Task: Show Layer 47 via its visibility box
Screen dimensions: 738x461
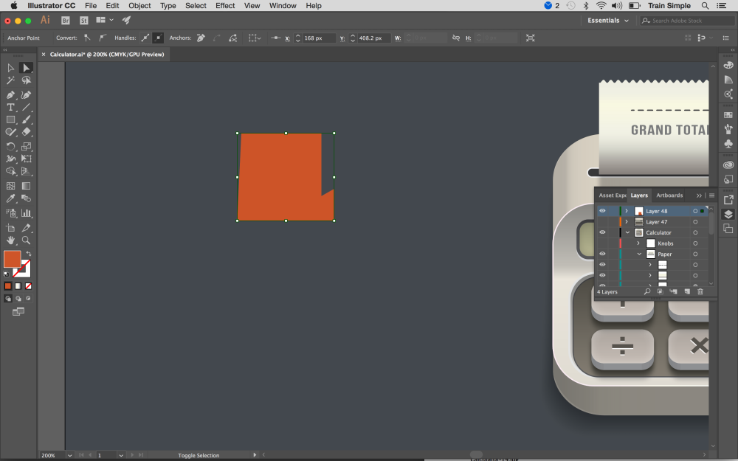Action: [602, 221]
